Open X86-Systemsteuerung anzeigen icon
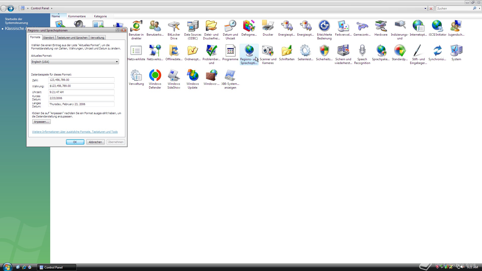Screen dimensions: 482x271 (x=230, y=79)
